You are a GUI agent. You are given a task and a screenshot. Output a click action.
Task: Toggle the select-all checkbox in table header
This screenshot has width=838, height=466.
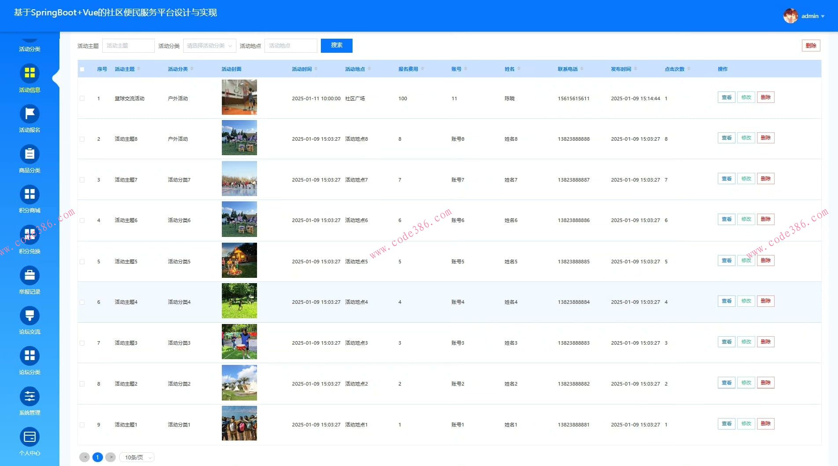point(82,69)
